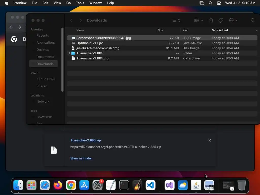Open the View menu
Viewport: 260px width, 195px height.
pyautogui.click(x=57, y=3)
